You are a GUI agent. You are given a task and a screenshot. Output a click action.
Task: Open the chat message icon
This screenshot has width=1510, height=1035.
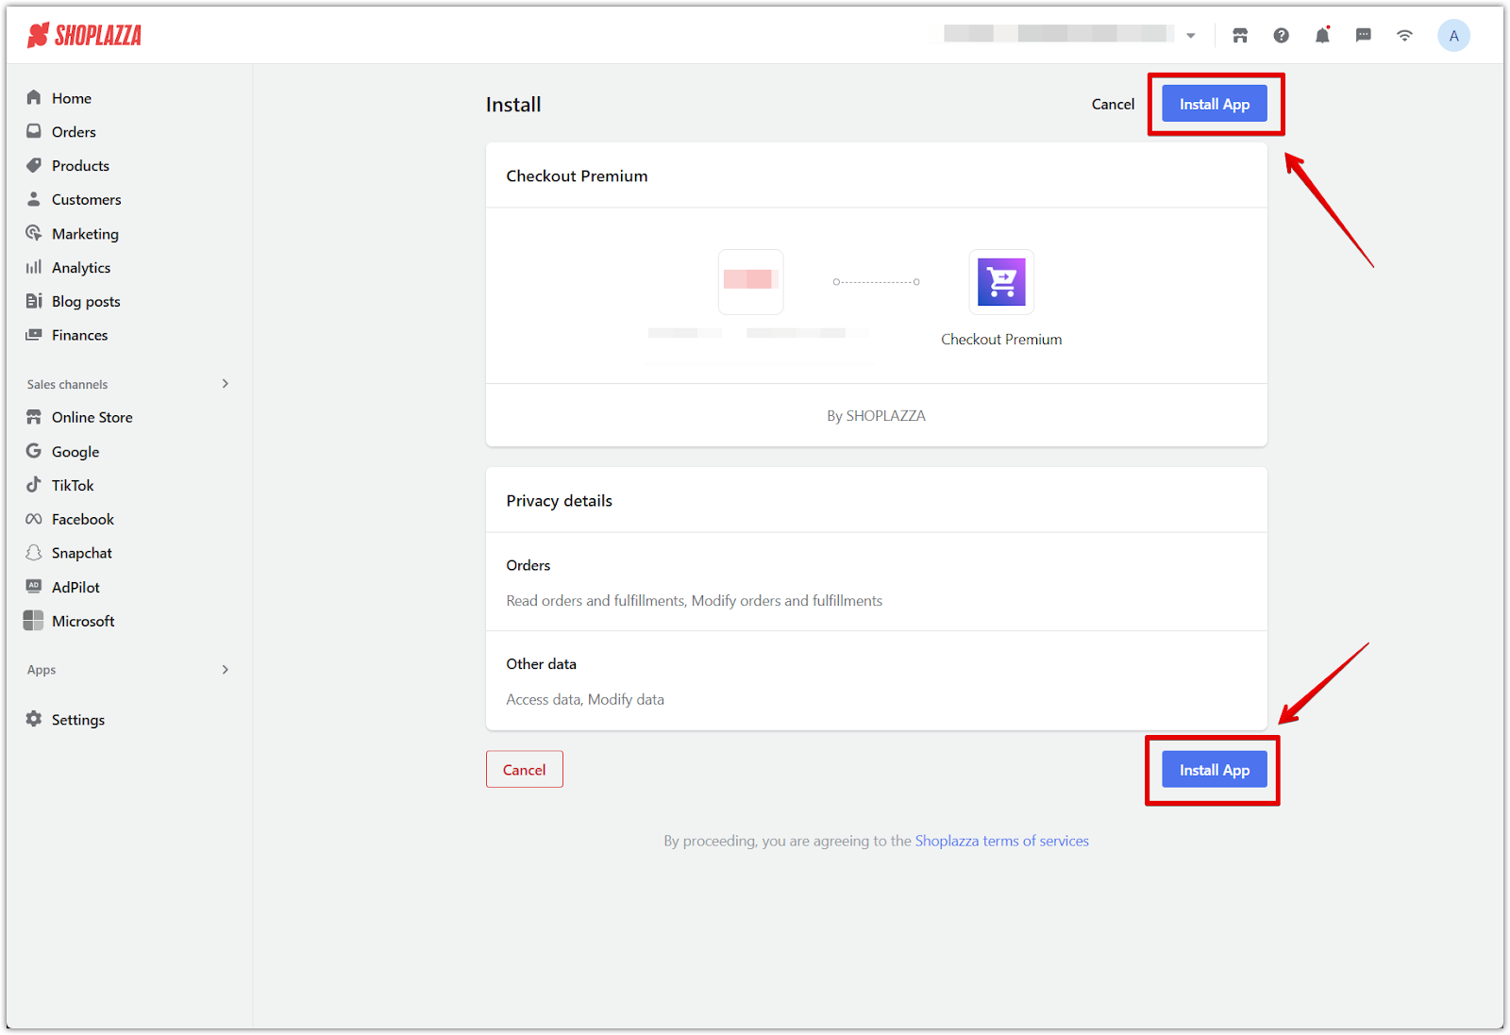1364,36
